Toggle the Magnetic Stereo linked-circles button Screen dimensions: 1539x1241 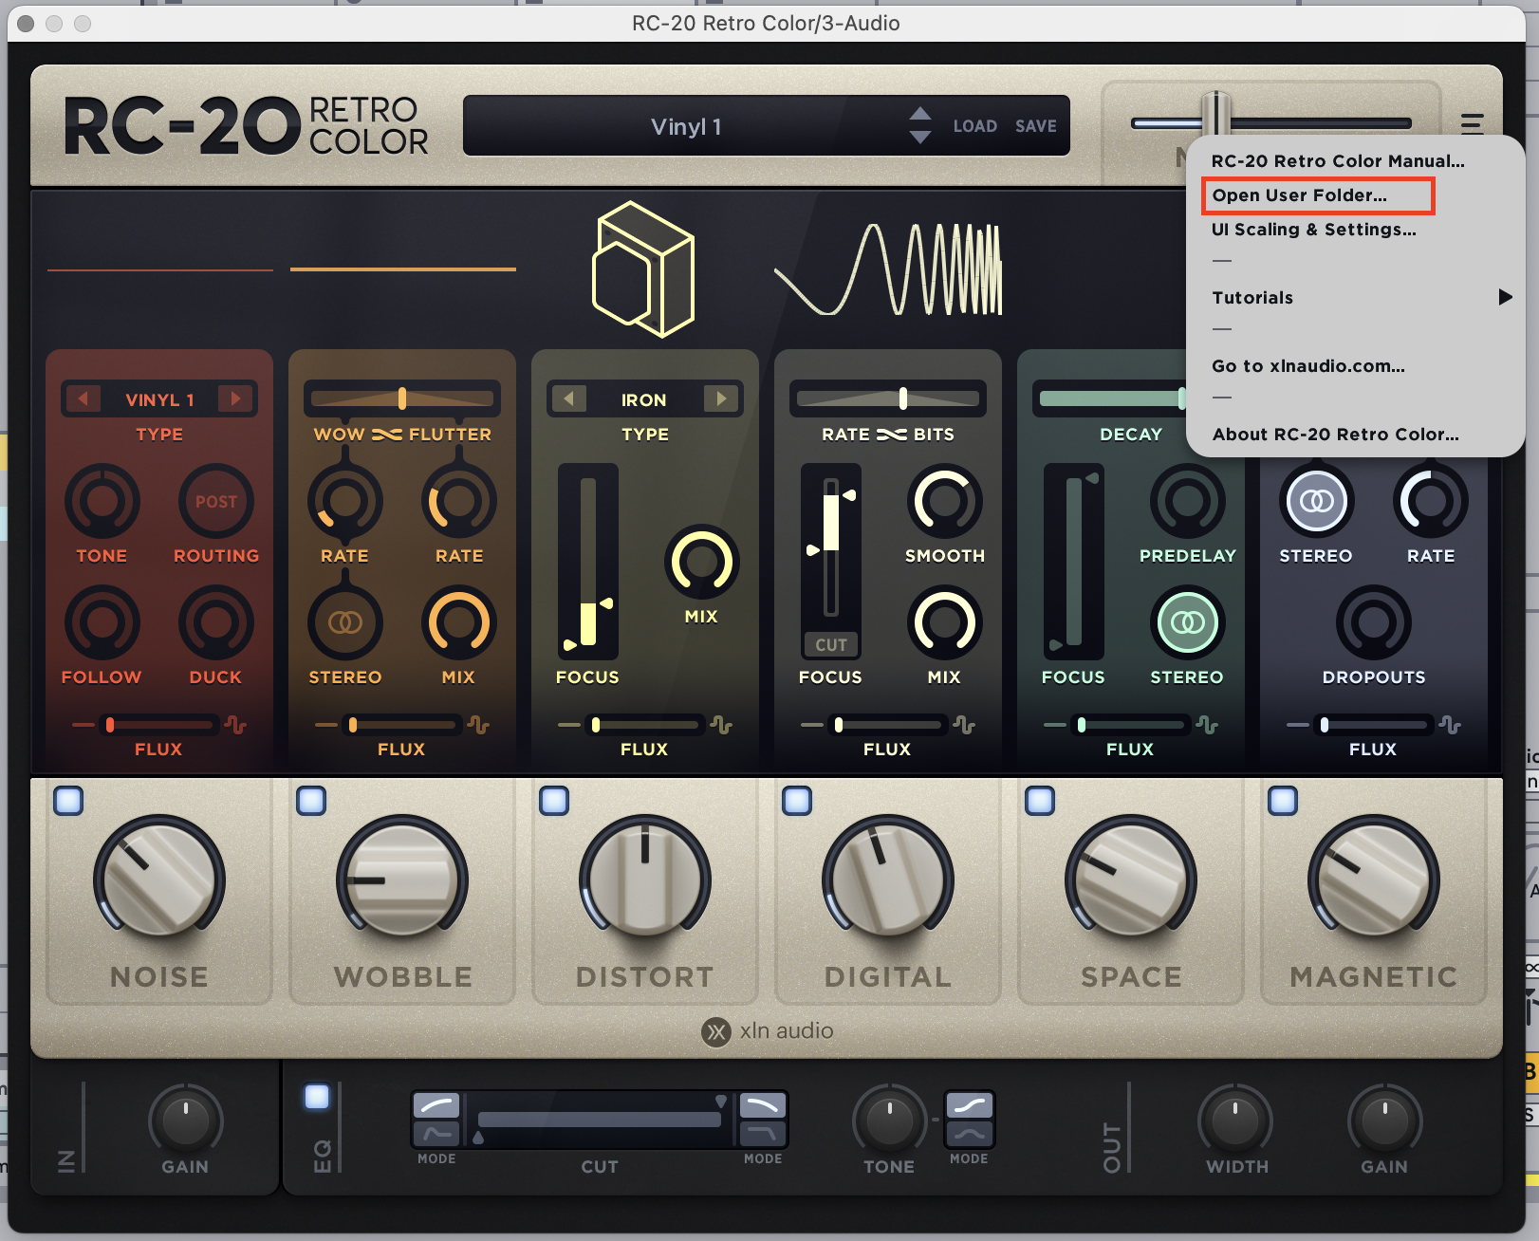click(x=1316, y=501)
